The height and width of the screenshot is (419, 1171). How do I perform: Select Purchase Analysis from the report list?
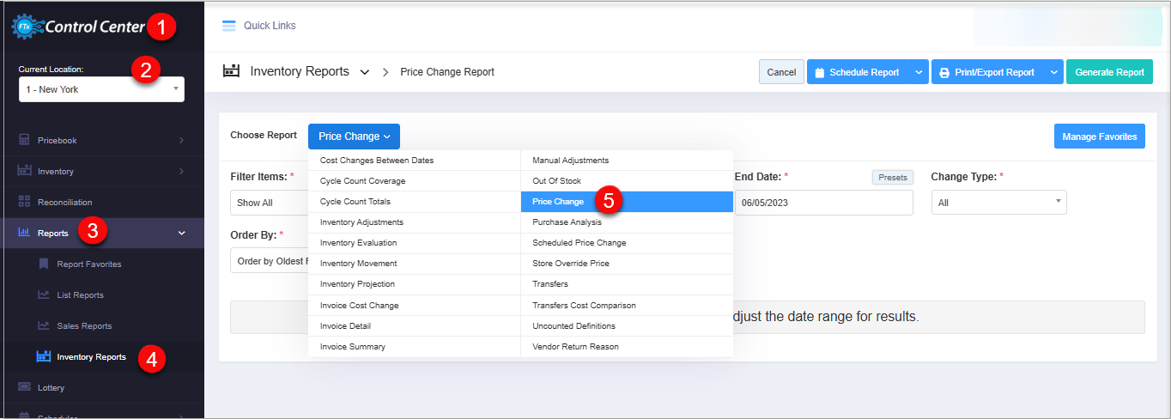tap(567, 222)
